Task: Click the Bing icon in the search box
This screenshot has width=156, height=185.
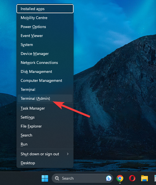Action: click(108, 178)
